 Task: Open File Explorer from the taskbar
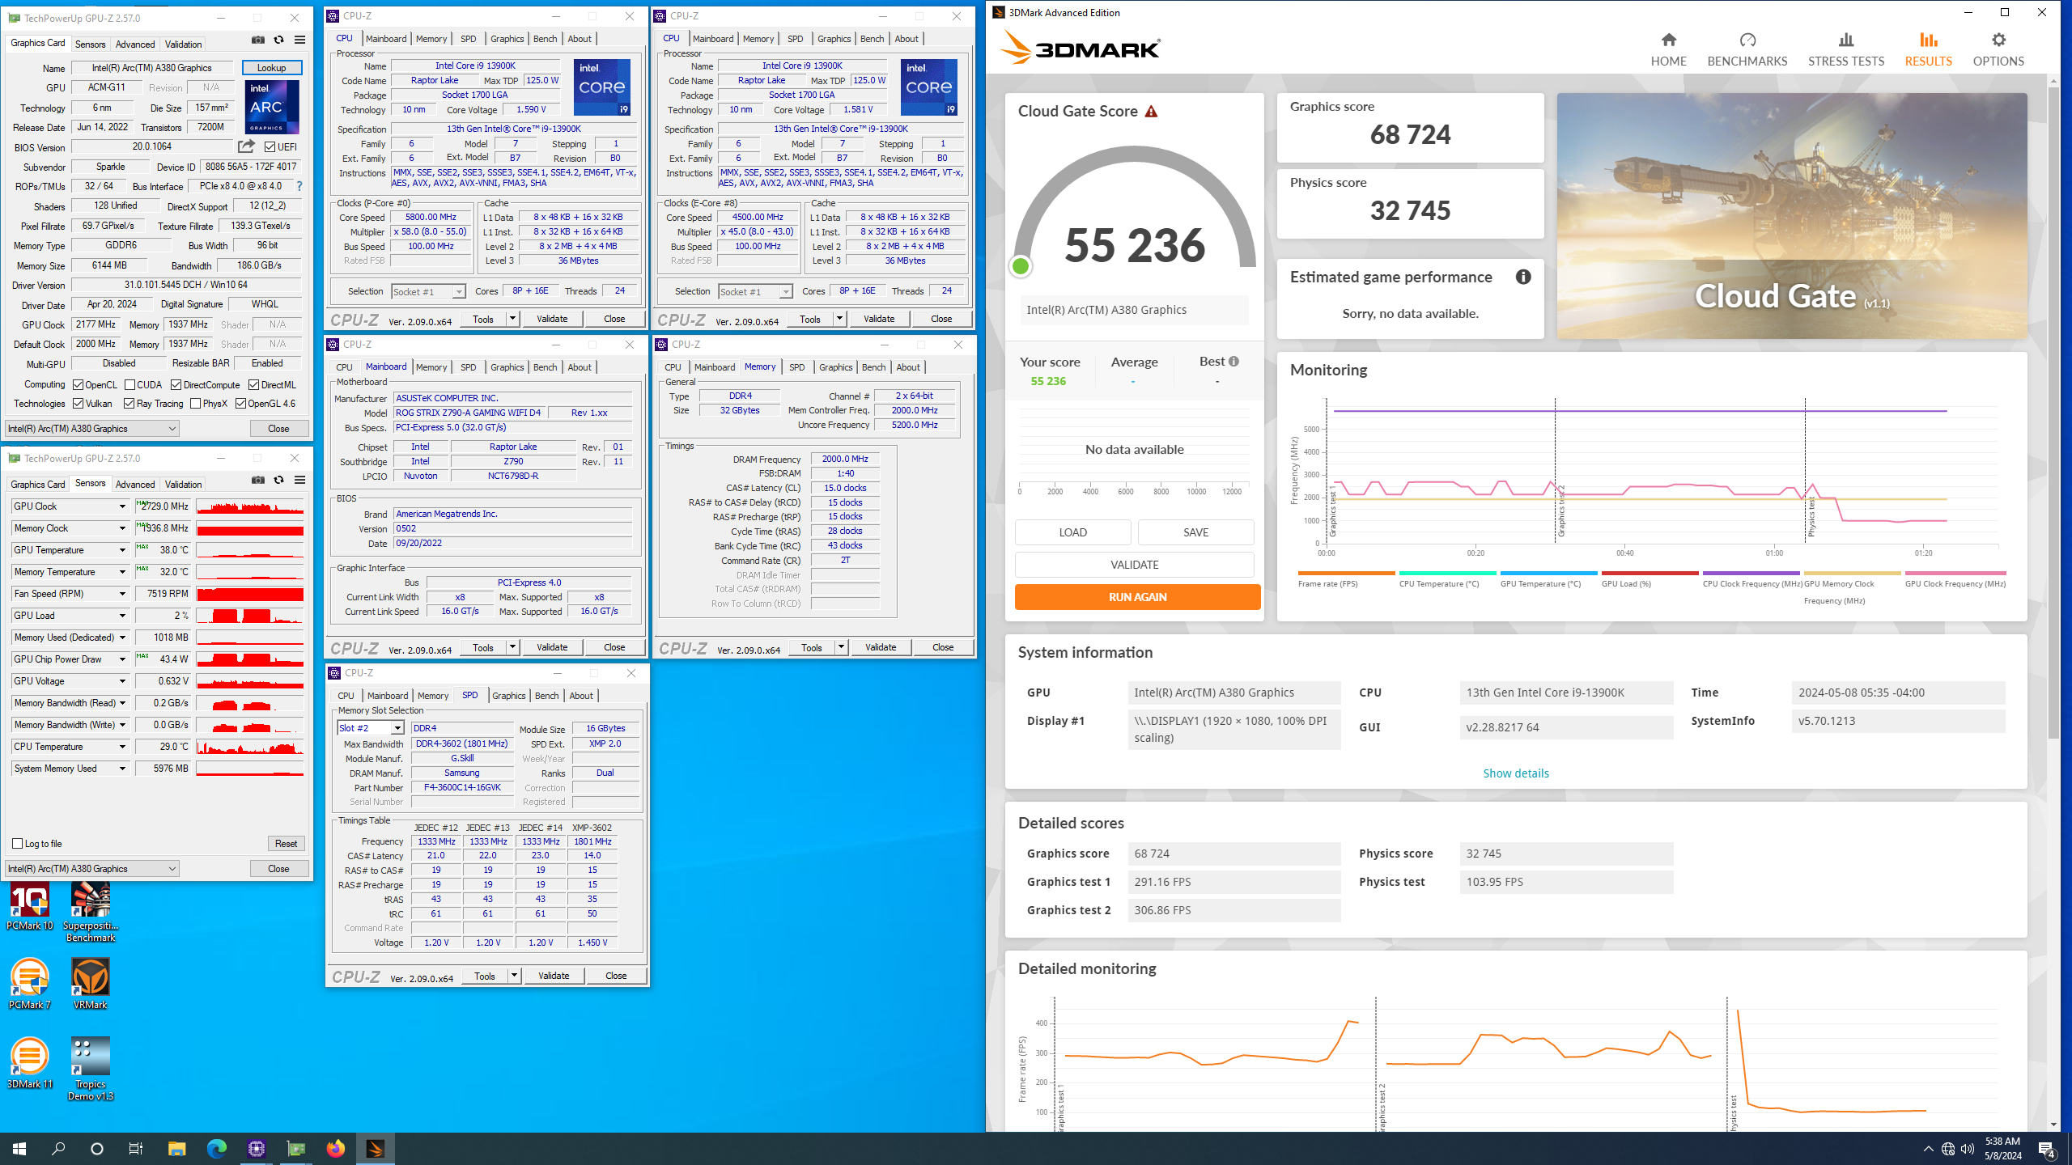click(x=176, y=1148)
